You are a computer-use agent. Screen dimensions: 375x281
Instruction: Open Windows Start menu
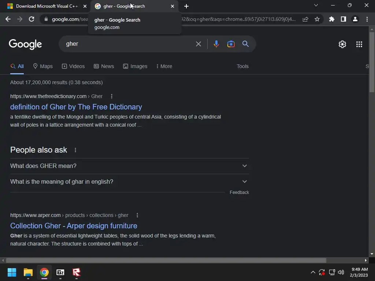point(12,272)
